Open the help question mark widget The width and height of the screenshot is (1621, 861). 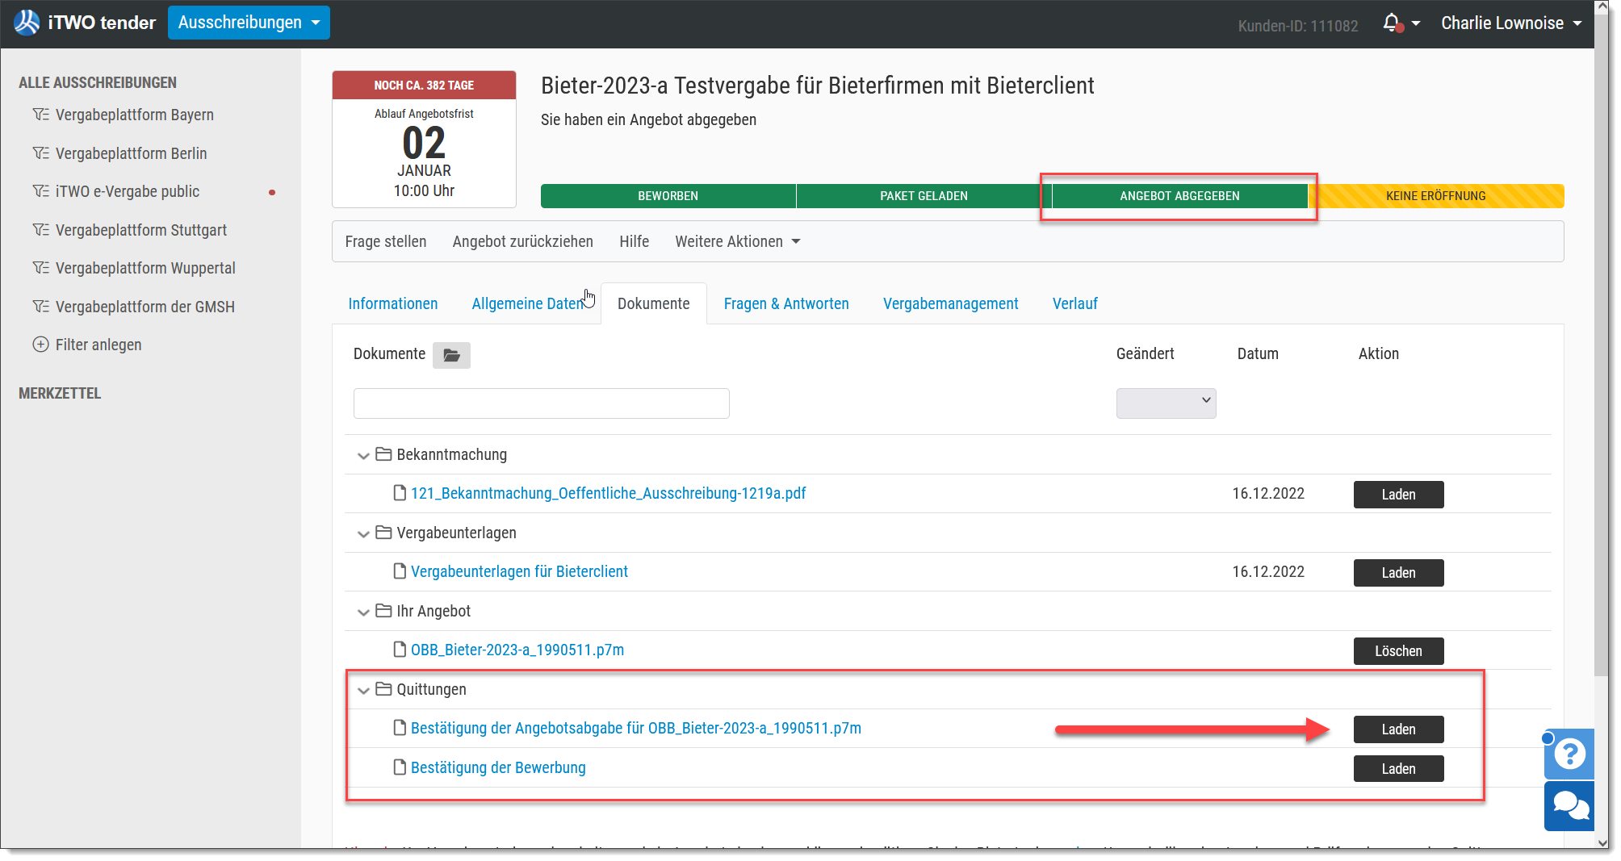[1569, 754]
